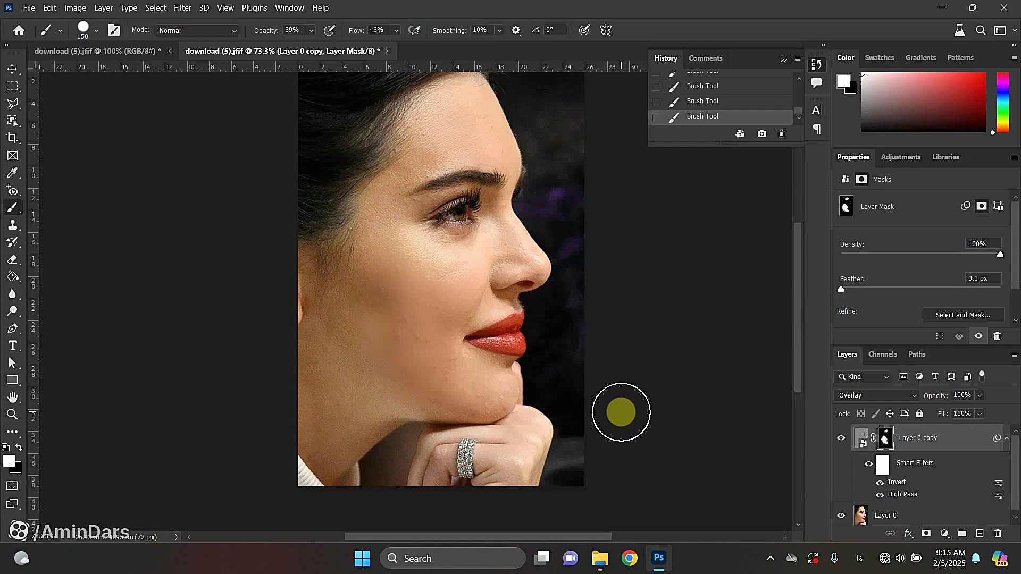Select the Rectangle shape tool
Image resolution: width=1021 pixels, height=574 pixels.
12,380
